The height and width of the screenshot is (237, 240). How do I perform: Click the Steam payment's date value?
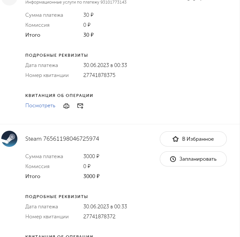tap(105, 207)
